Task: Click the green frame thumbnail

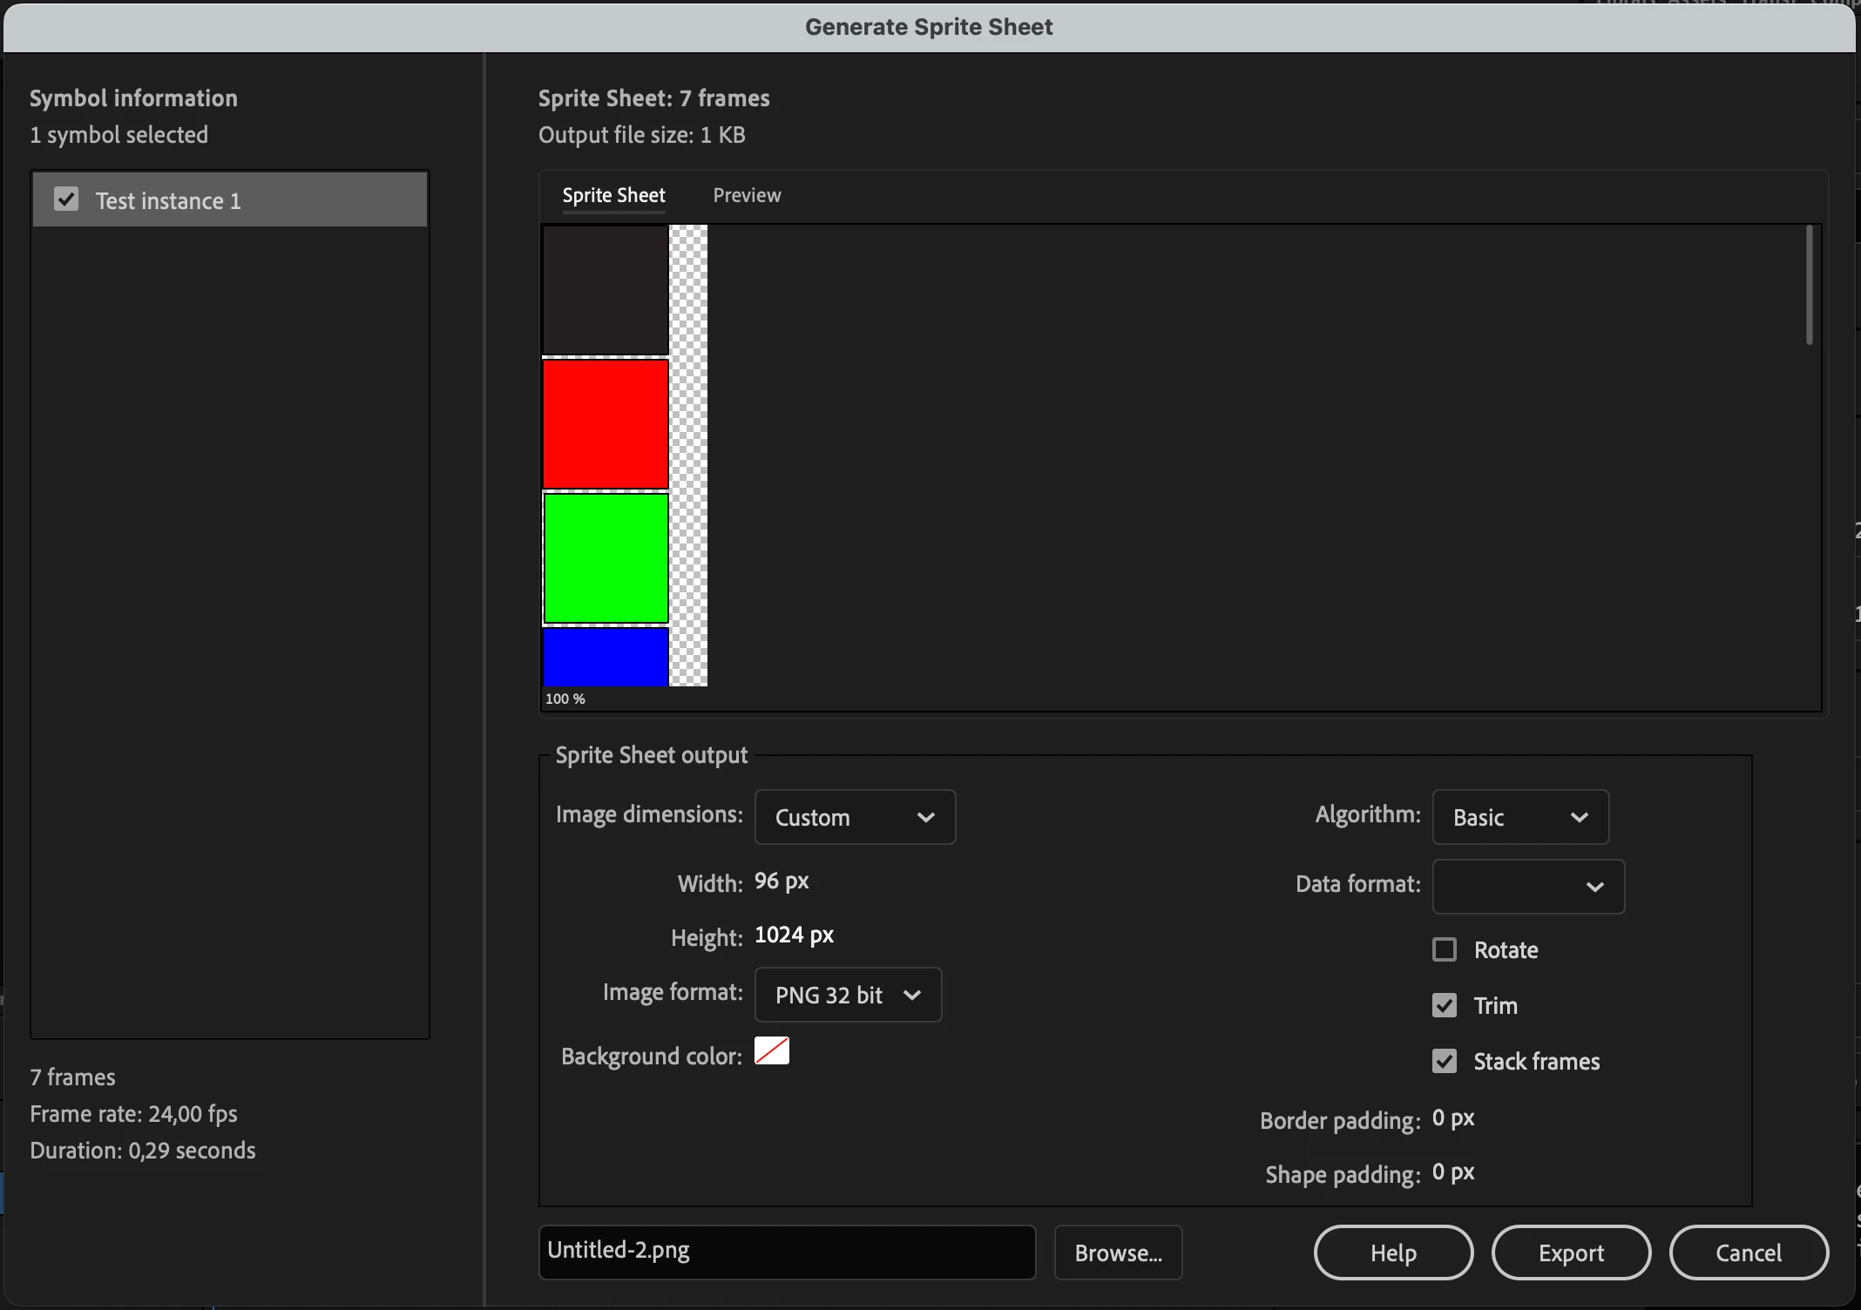Action: click(606, 558)
